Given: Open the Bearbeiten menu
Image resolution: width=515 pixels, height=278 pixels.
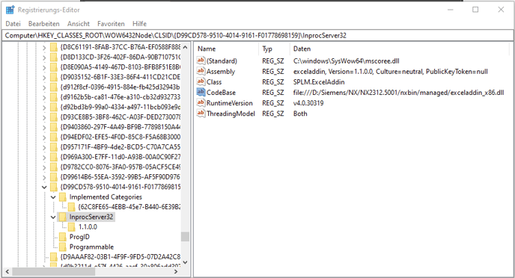Looking at the screenshot, I should 43,24.
